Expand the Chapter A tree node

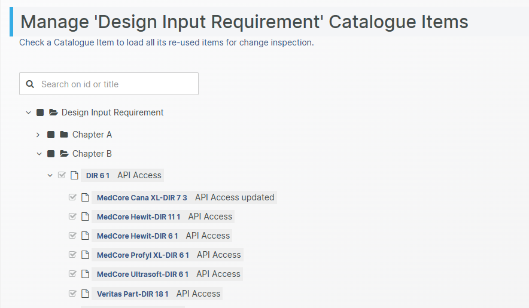pyautogui.click(x=38, y=135)
